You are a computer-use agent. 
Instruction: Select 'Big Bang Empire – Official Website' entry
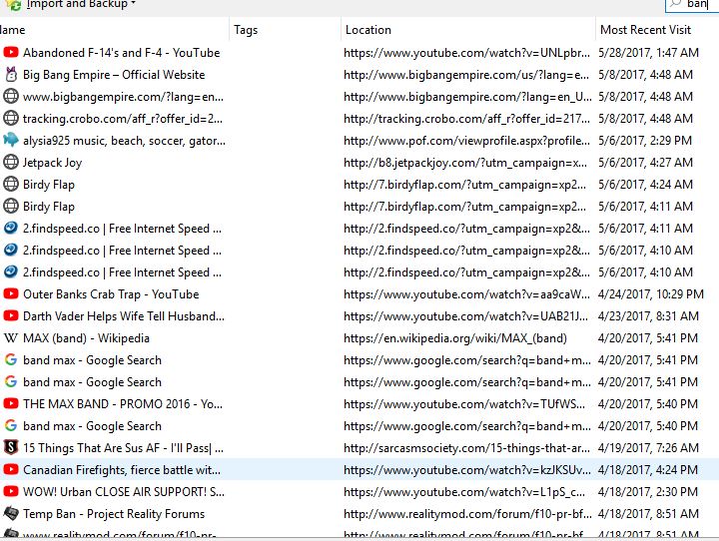(x=114, y=75)
